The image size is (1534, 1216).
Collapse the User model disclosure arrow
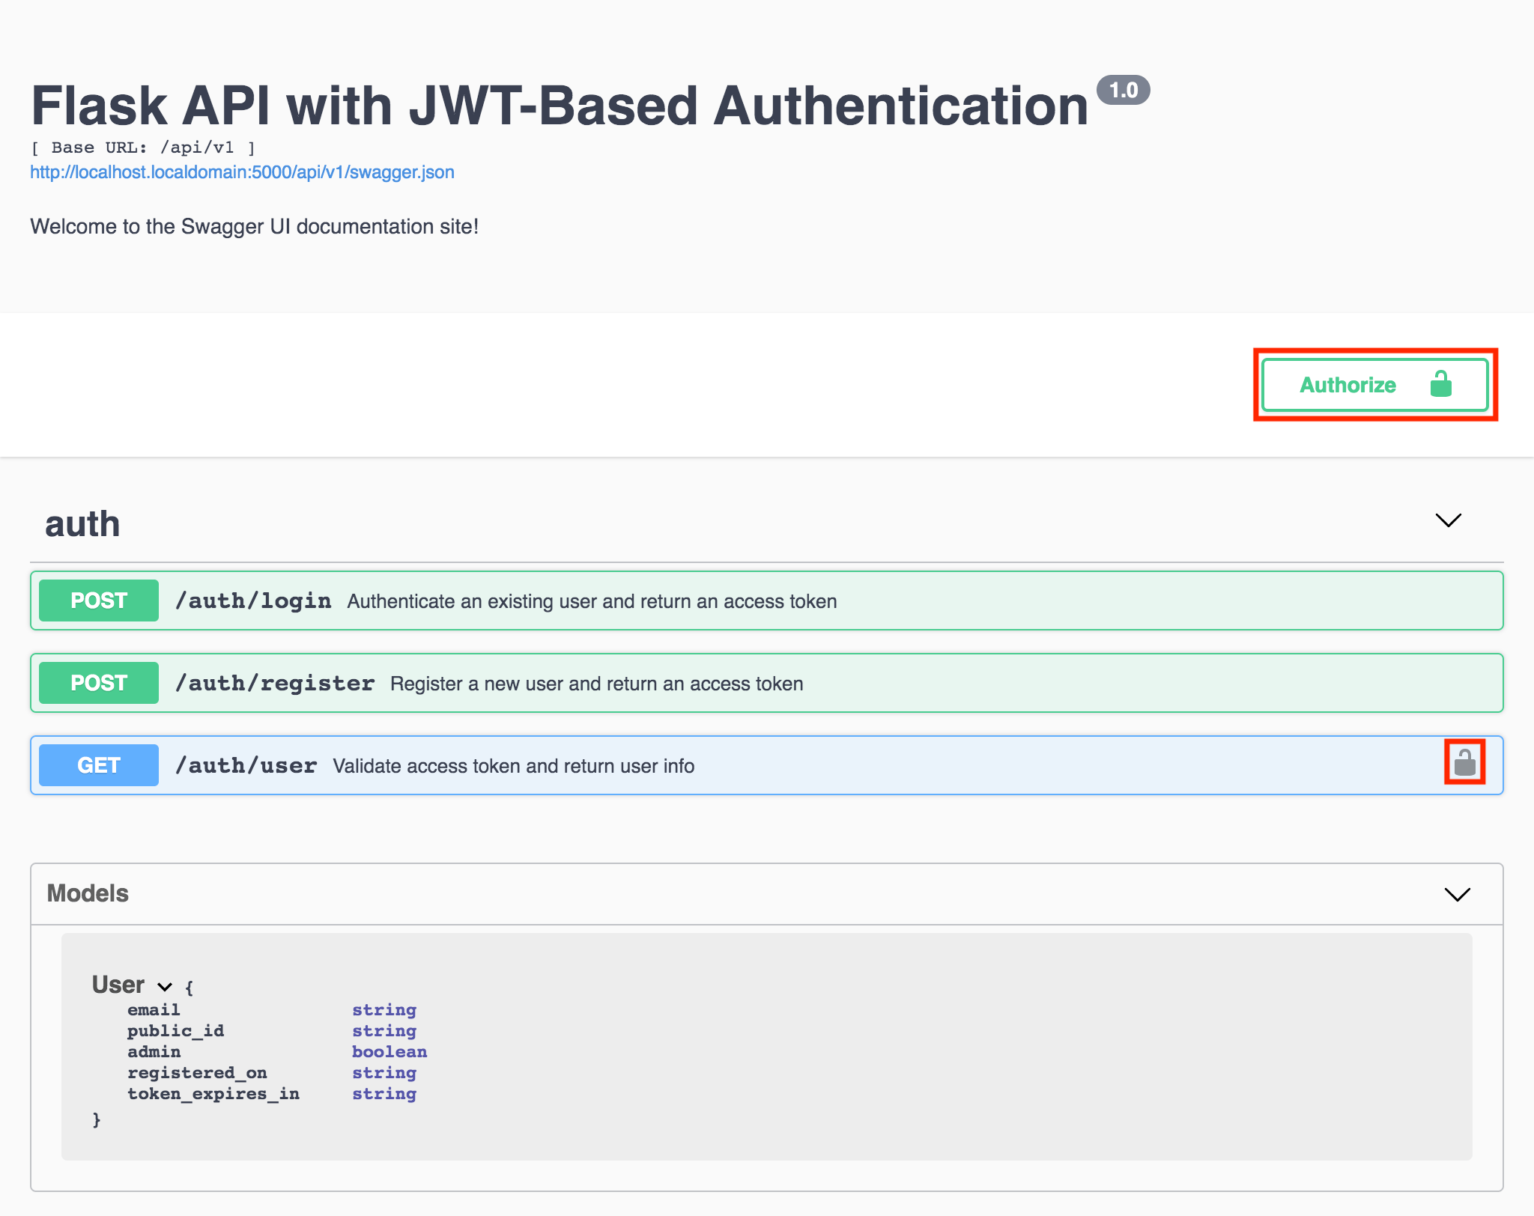pyautogui.click(x=164, y=986)
